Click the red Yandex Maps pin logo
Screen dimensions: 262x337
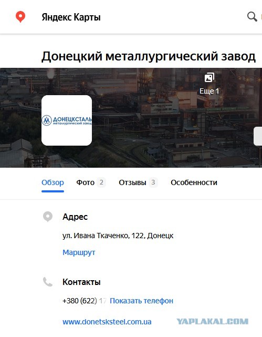pyautogui.click(x=20, y=17)
